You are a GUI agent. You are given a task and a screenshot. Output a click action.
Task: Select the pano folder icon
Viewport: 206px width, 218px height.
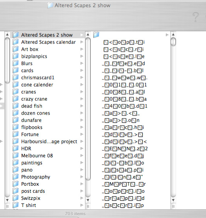tap(16, 170)
